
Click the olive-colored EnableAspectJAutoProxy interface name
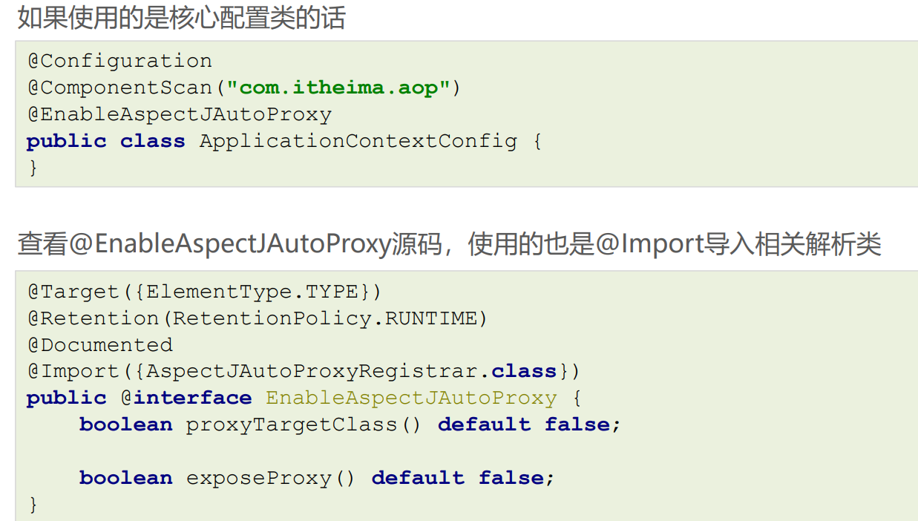coord(411,398)
